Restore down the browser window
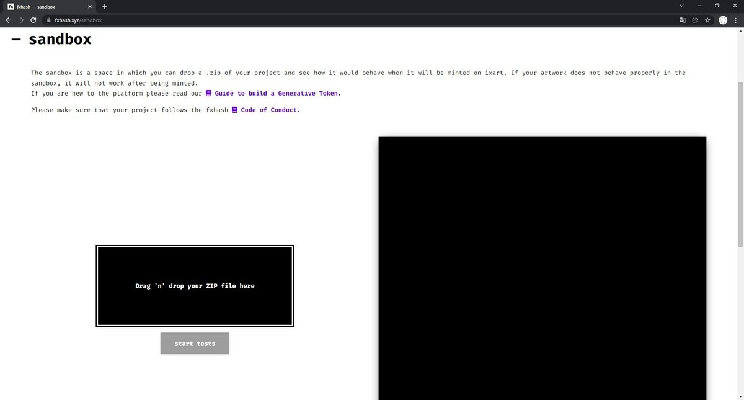The width and height of the screenshot is (744, 400). 717,6
